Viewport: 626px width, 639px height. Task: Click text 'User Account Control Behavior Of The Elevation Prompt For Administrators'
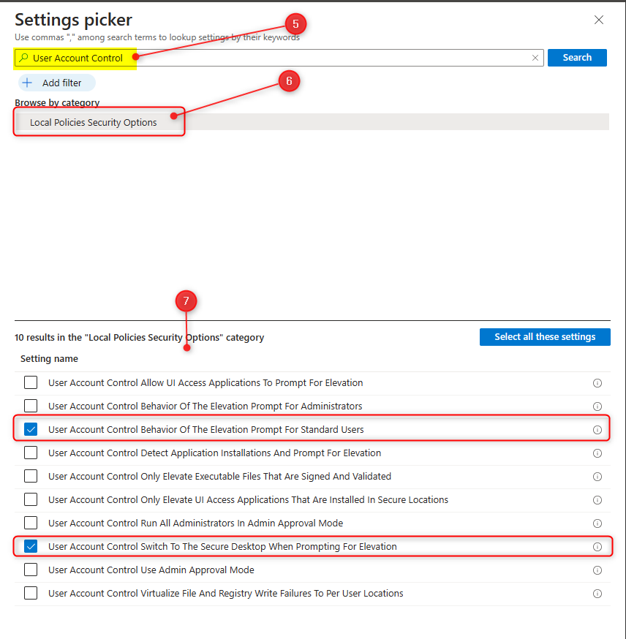pos(205,406)
